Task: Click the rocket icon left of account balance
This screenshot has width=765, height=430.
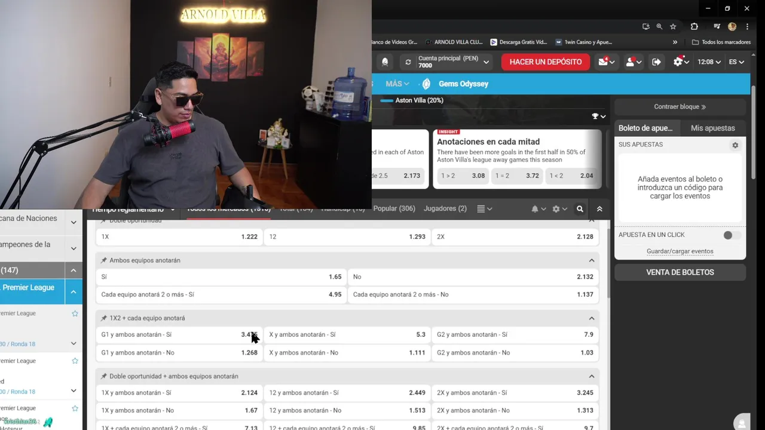Action: tap(385, 62)
